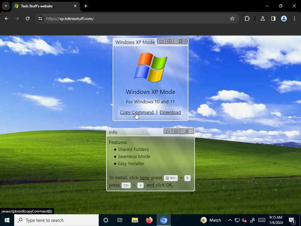This screenshot has width=301, height=226.
Task: Open the browser three-dot menu
Action: (295, 19)
